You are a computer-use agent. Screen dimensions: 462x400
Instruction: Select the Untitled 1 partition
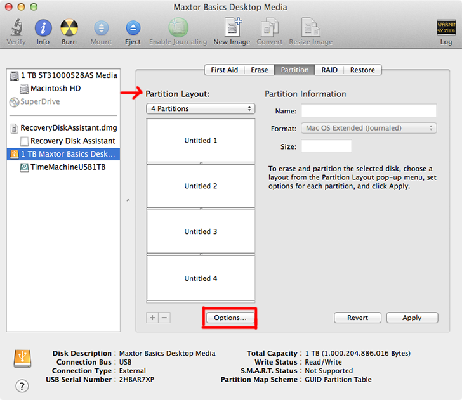pyautogui.click(x=201, y=140)
